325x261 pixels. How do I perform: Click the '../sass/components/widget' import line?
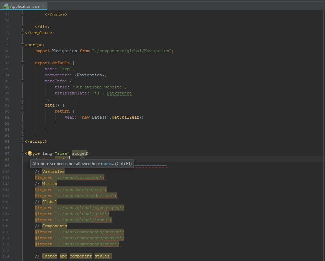pos(80,238)
